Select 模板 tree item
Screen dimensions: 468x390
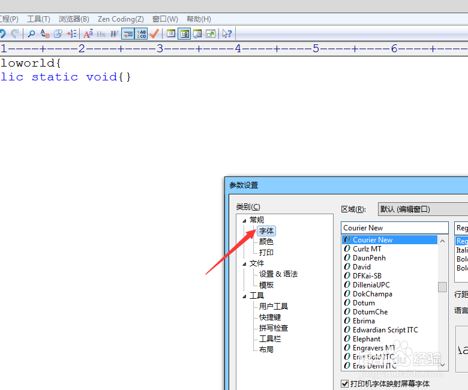266,285
